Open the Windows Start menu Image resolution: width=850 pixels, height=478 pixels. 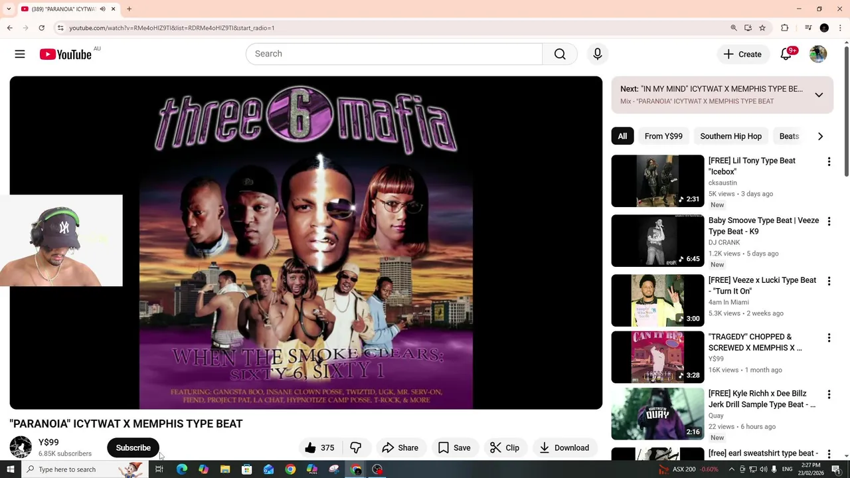(x=10, y=469)
